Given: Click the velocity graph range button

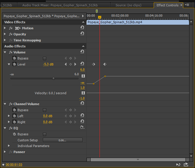Looking at the screenshot, I should coord(83,93).
